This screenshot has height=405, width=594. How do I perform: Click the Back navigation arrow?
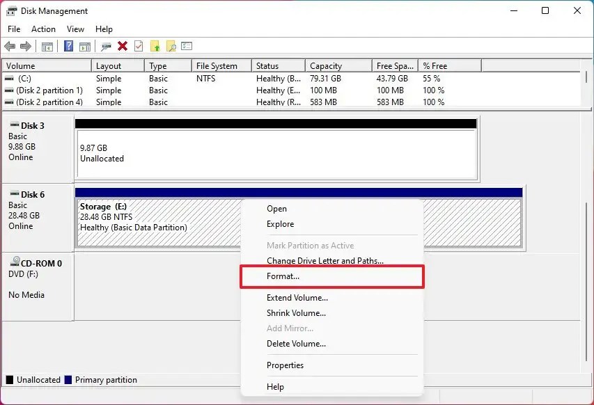9,46
